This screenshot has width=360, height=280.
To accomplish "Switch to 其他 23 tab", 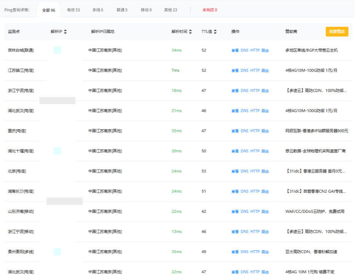I will click(170, 10).
